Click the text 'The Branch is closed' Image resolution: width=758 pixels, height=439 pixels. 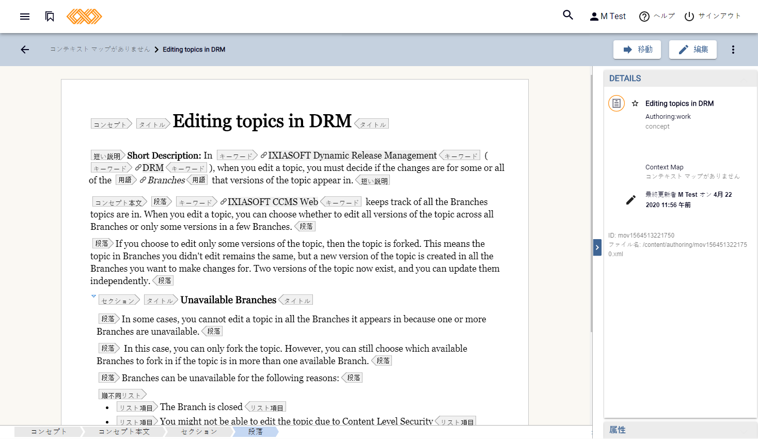click(201, 407)
